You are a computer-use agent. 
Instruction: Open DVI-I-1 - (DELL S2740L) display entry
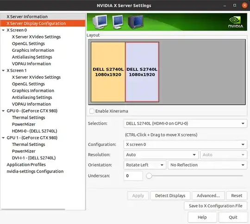click(x=34, y=158)
